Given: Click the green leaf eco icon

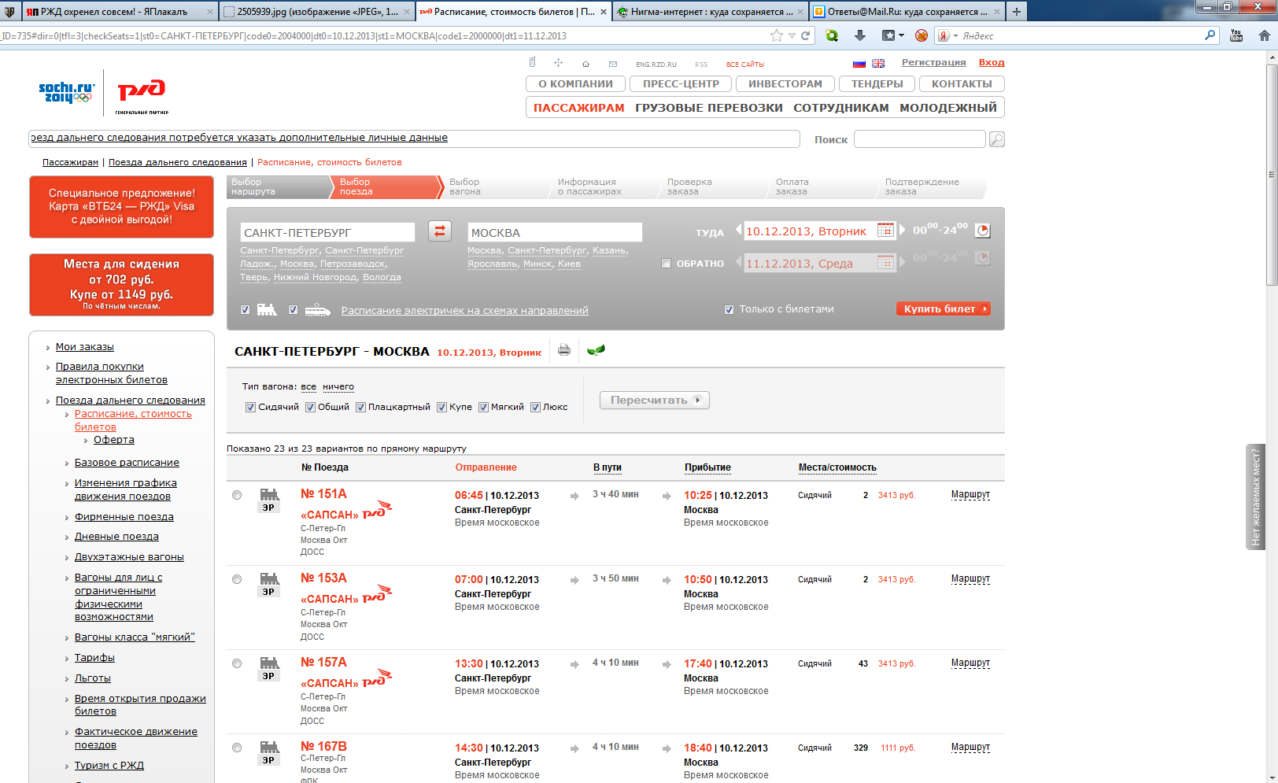Looking at the screenshot, I should pos(596,350).
